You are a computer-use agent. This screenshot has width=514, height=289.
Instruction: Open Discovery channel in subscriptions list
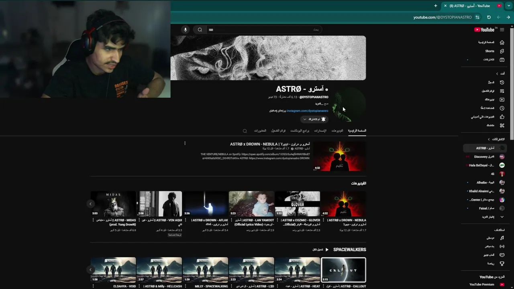[485, 157]
